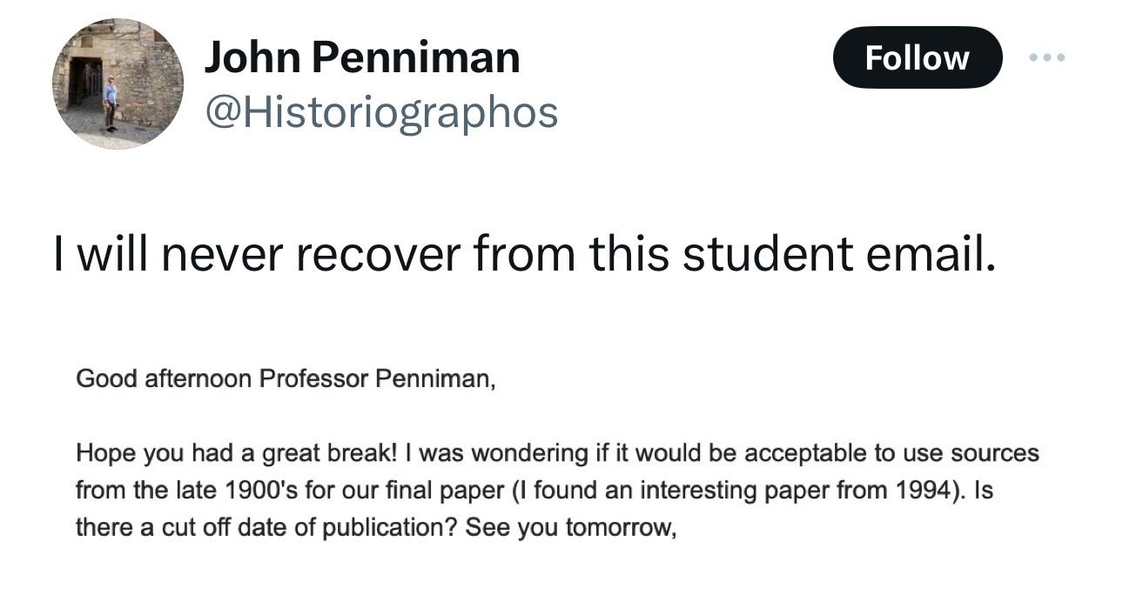Viewport: 1123px width, 602px height.
Task: Click the closing "See you tomorrow,"
Action: (x=570, y=528)
